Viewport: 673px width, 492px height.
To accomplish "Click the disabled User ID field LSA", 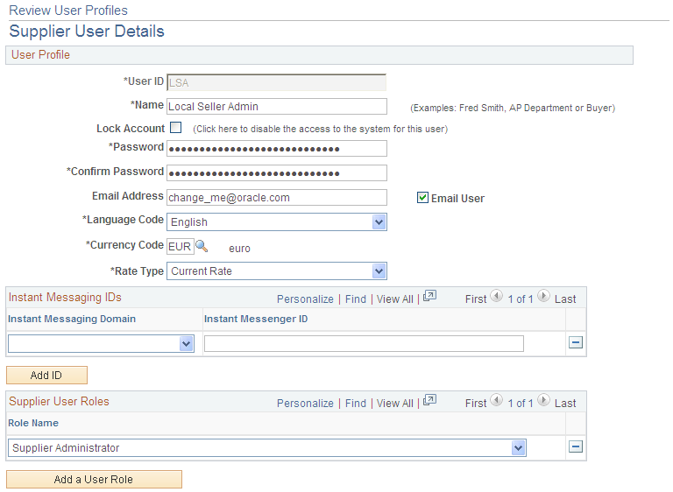I will (x=276, y=82).
